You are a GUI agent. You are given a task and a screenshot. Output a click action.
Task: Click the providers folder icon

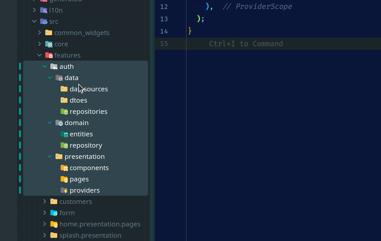(x=64, y=190)
